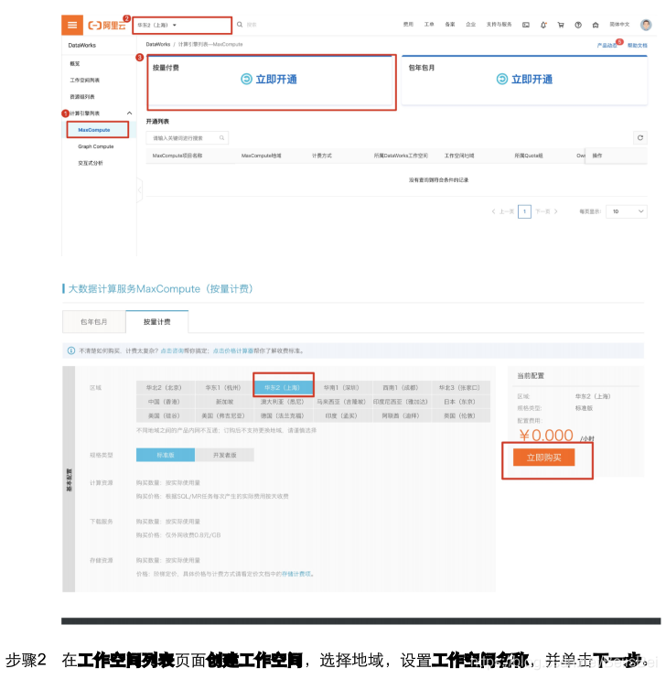
Task: Click 立即开通 under 包年包月
Action: click(x=524, y=80)
